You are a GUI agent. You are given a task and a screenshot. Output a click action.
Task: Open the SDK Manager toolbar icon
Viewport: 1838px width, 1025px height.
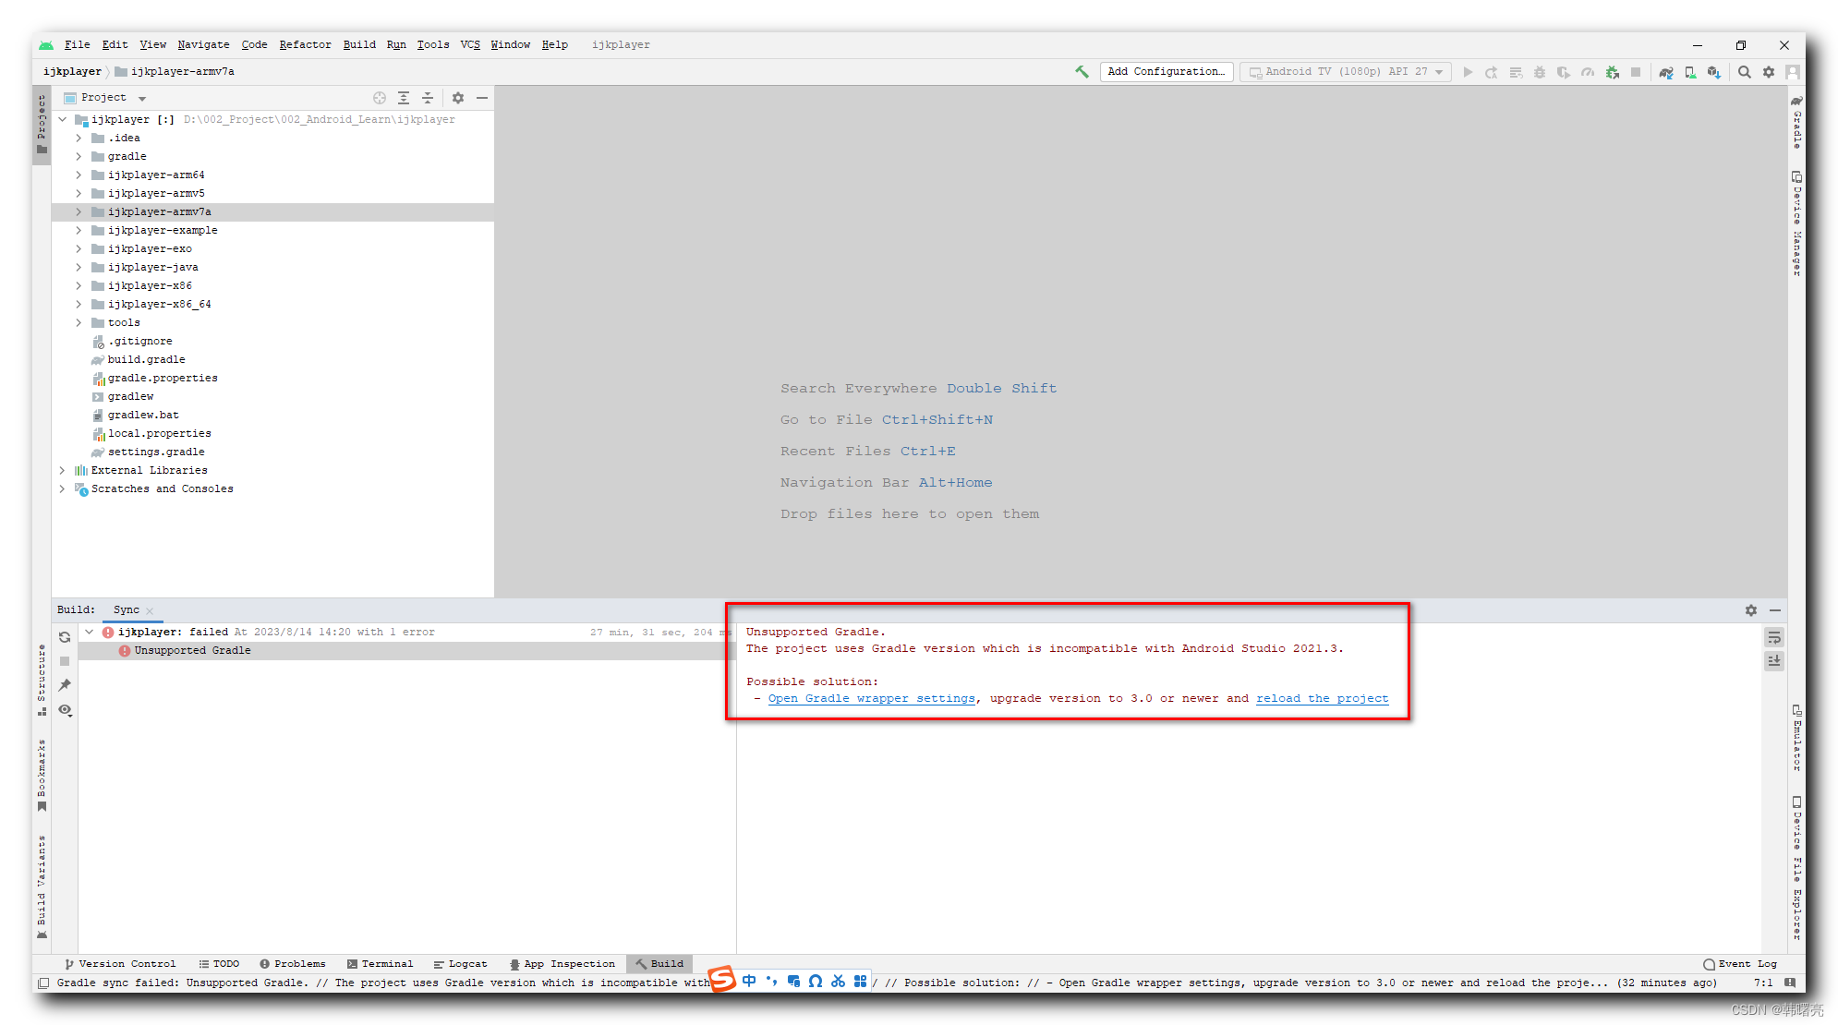1713,72
